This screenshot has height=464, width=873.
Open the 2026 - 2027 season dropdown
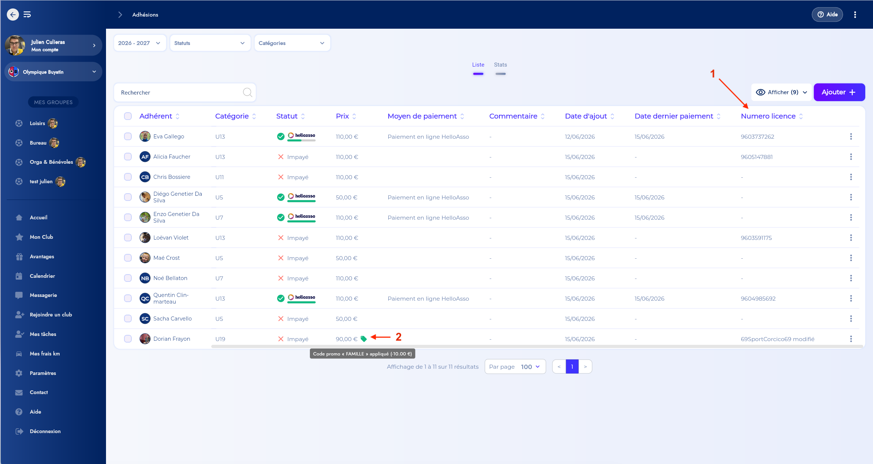140,43
